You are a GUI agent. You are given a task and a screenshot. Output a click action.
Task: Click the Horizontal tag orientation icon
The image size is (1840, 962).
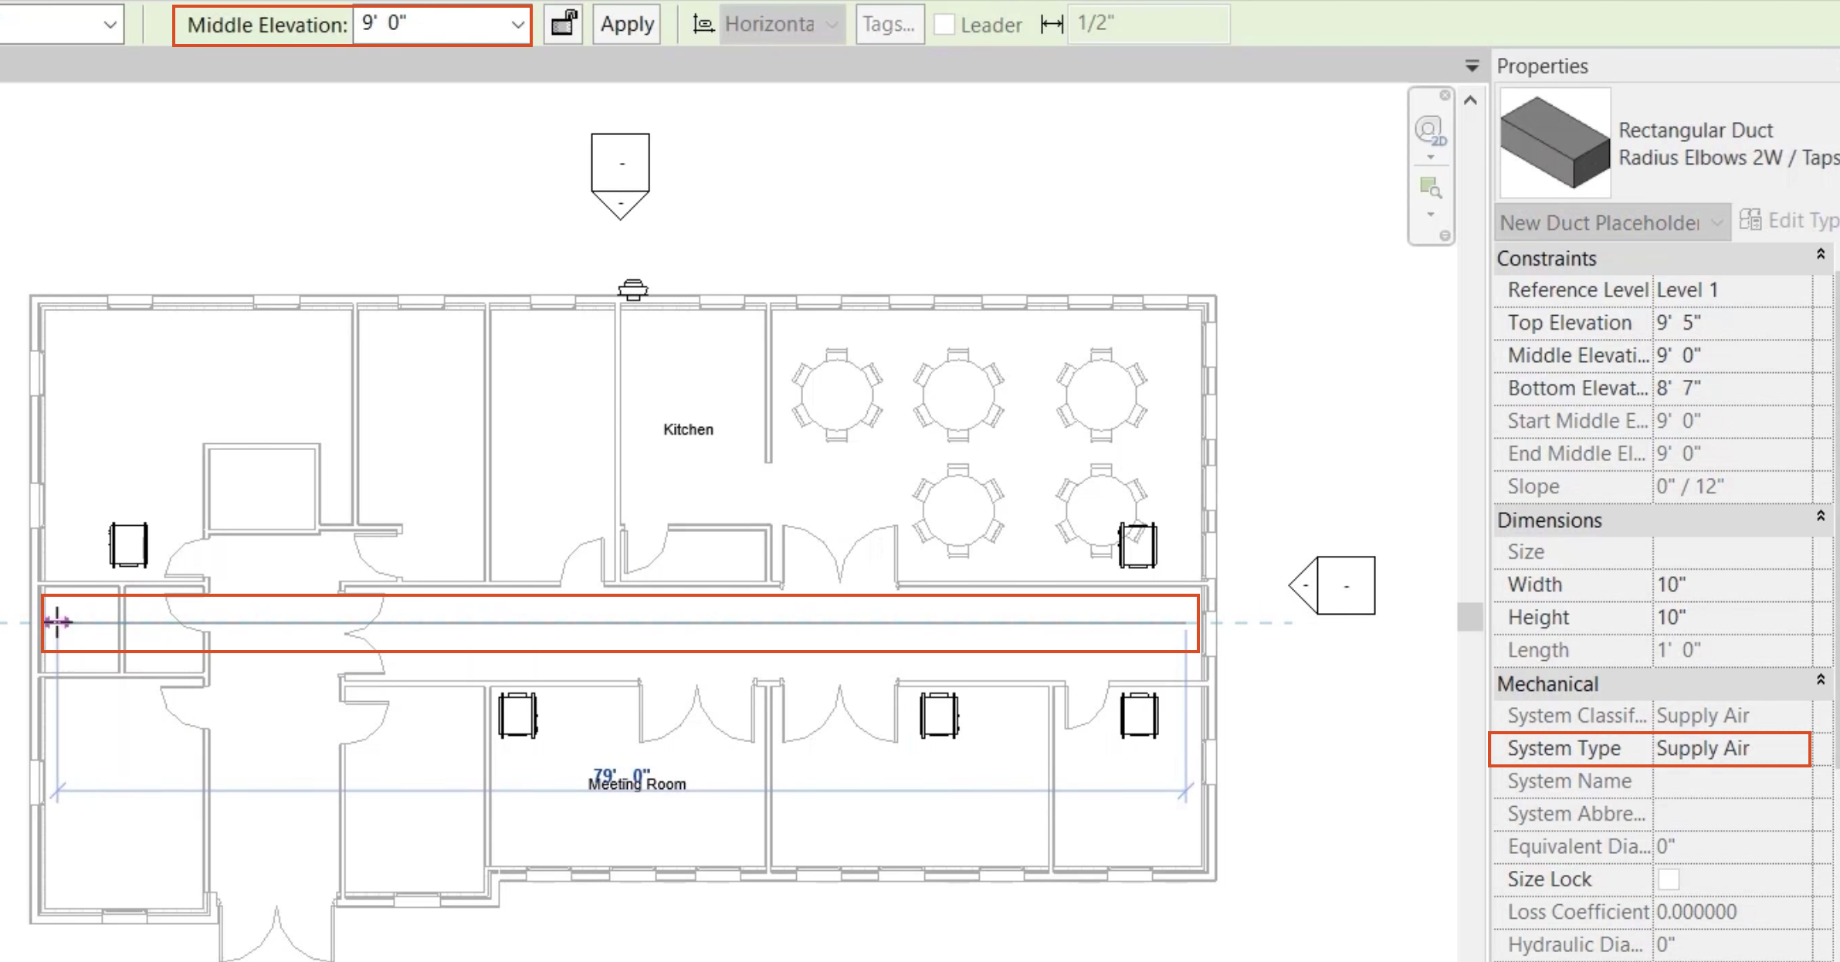(x=703, y=24)
